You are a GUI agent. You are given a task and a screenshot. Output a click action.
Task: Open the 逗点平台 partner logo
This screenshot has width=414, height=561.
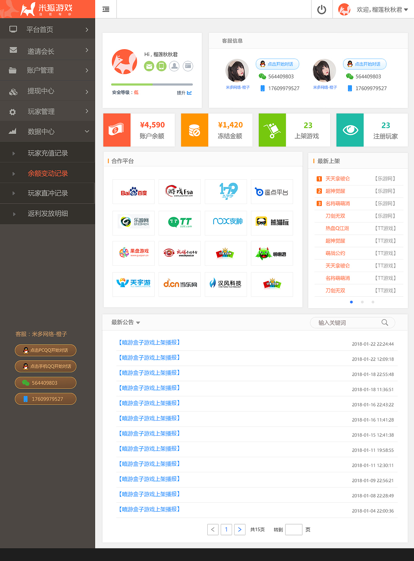point(272,192)
